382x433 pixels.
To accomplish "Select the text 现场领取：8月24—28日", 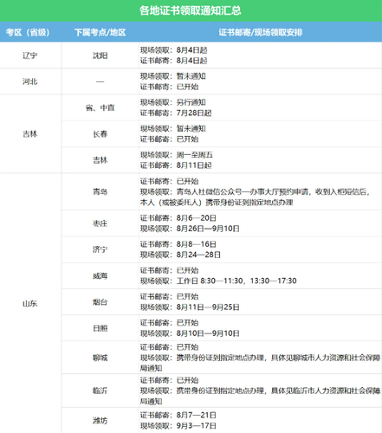I will [x=180, y=255].
